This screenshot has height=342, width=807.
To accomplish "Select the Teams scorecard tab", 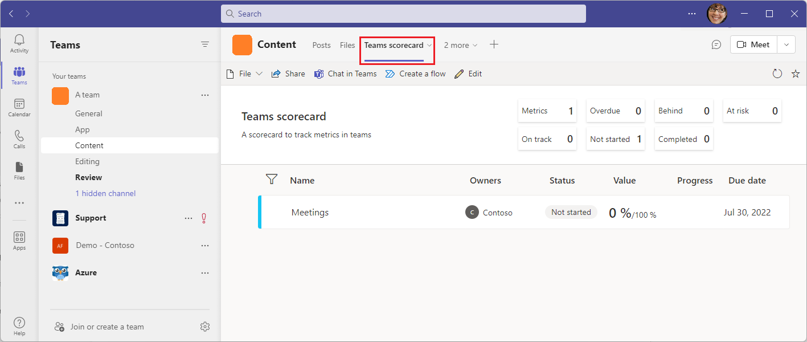I will (x=394, y=45).
